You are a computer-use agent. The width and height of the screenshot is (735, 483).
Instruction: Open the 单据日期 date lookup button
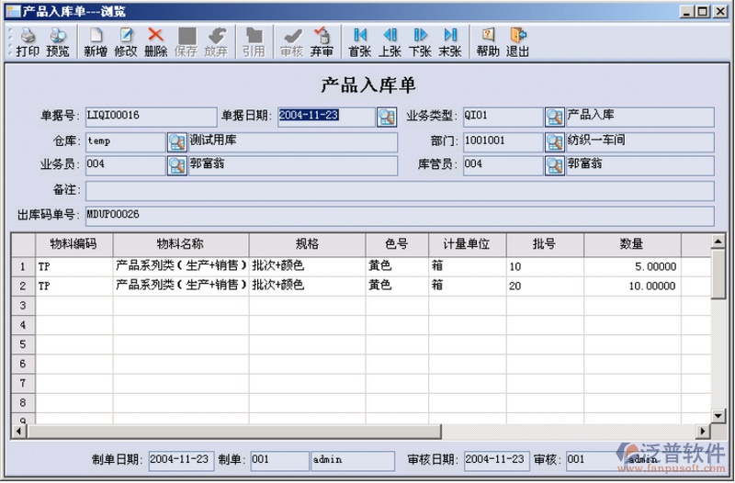386,117
